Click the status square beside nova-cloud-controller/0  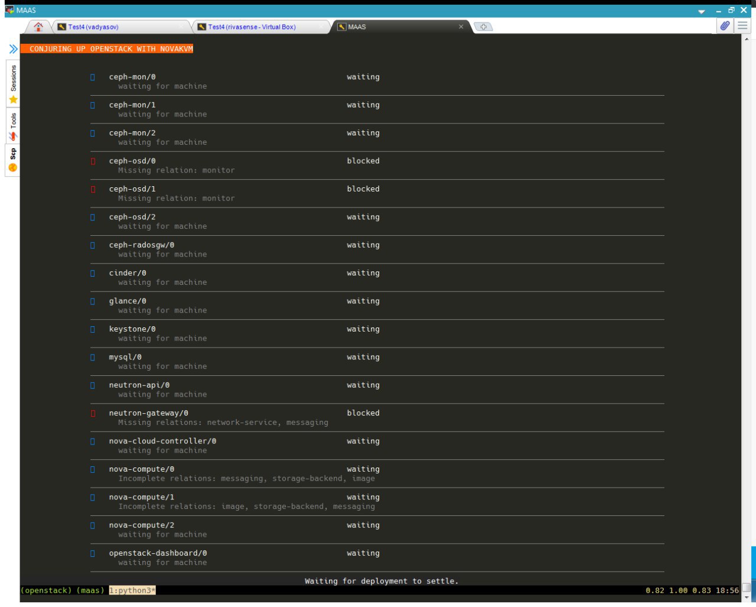[x=93, y=441]
